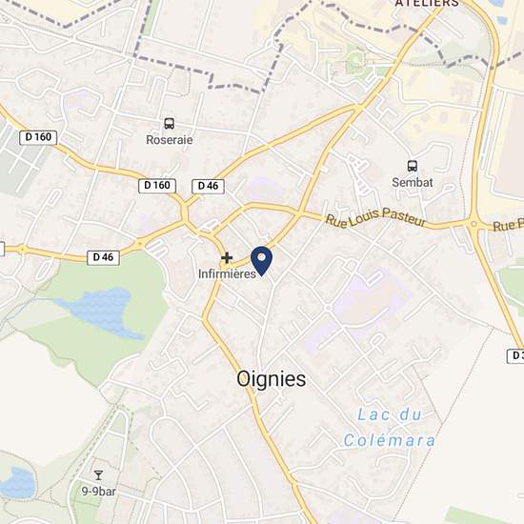Click the 9-9bar place label
The image size is (524, 524).
pos(98,492)
